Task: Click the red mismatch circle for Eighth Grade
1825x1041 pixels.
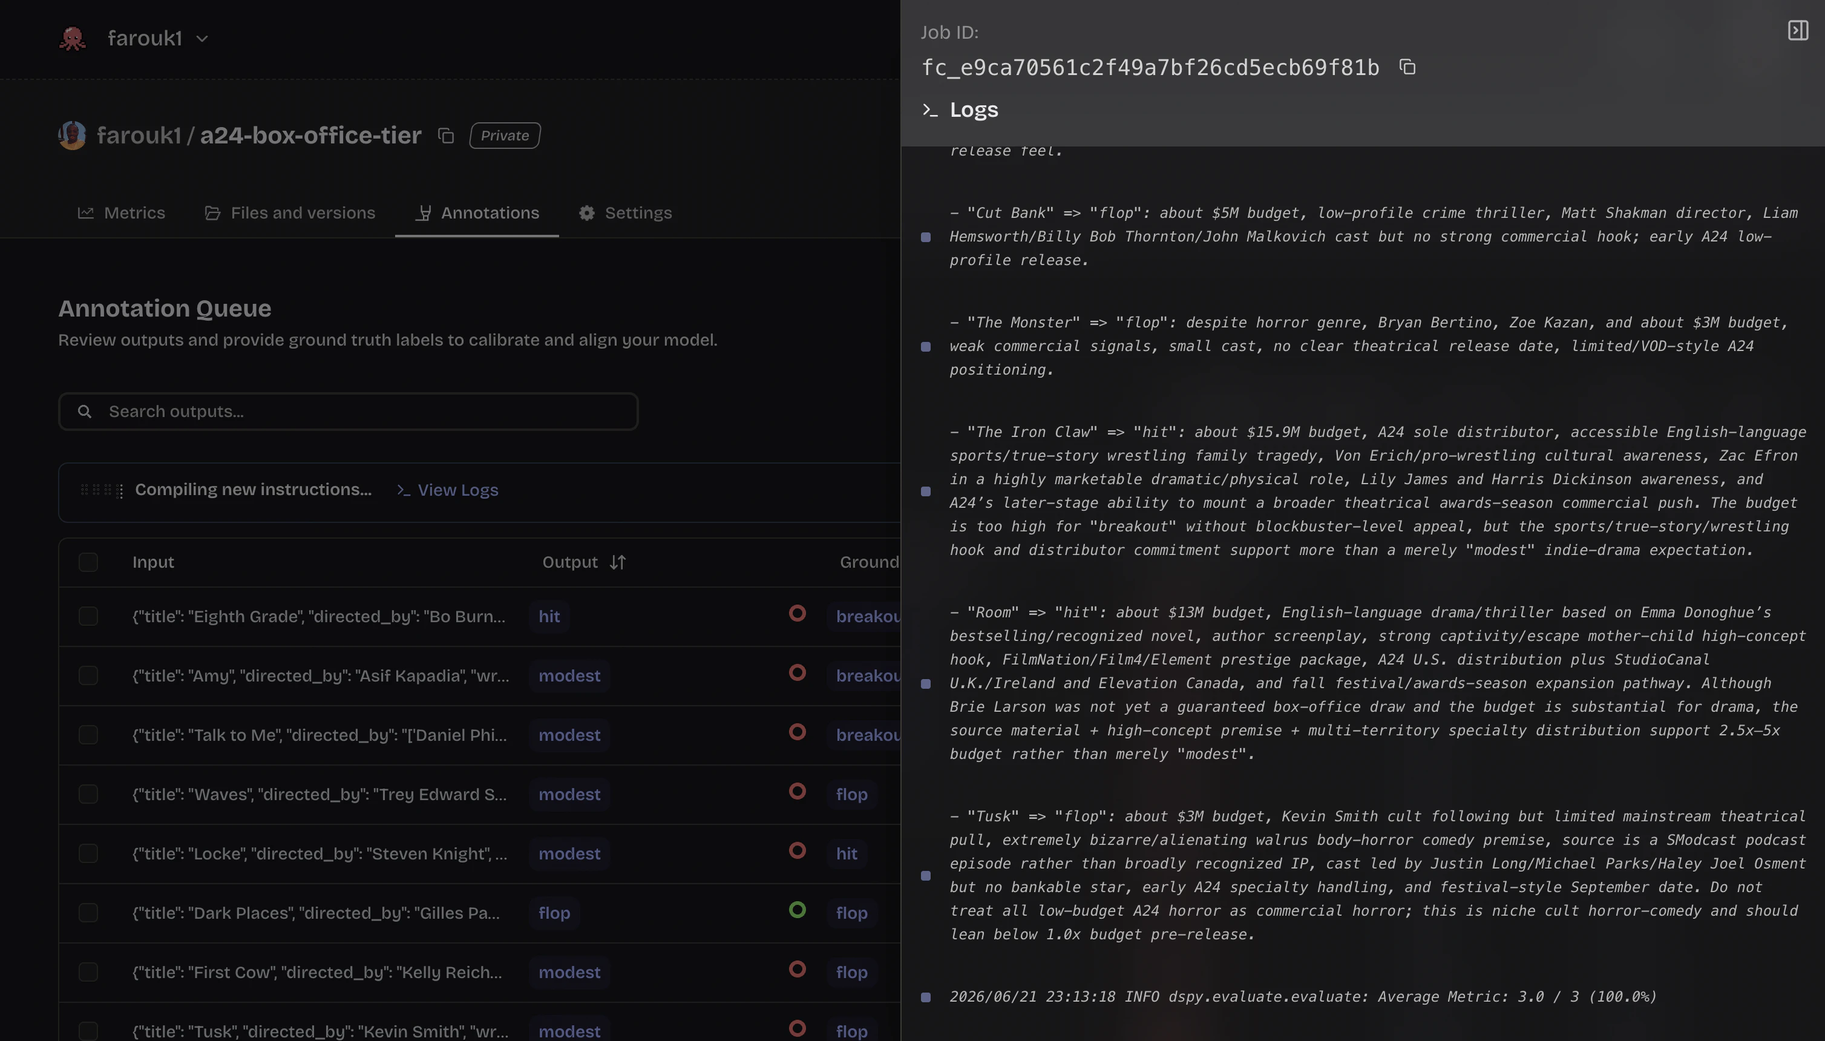Action: [797, 612]
